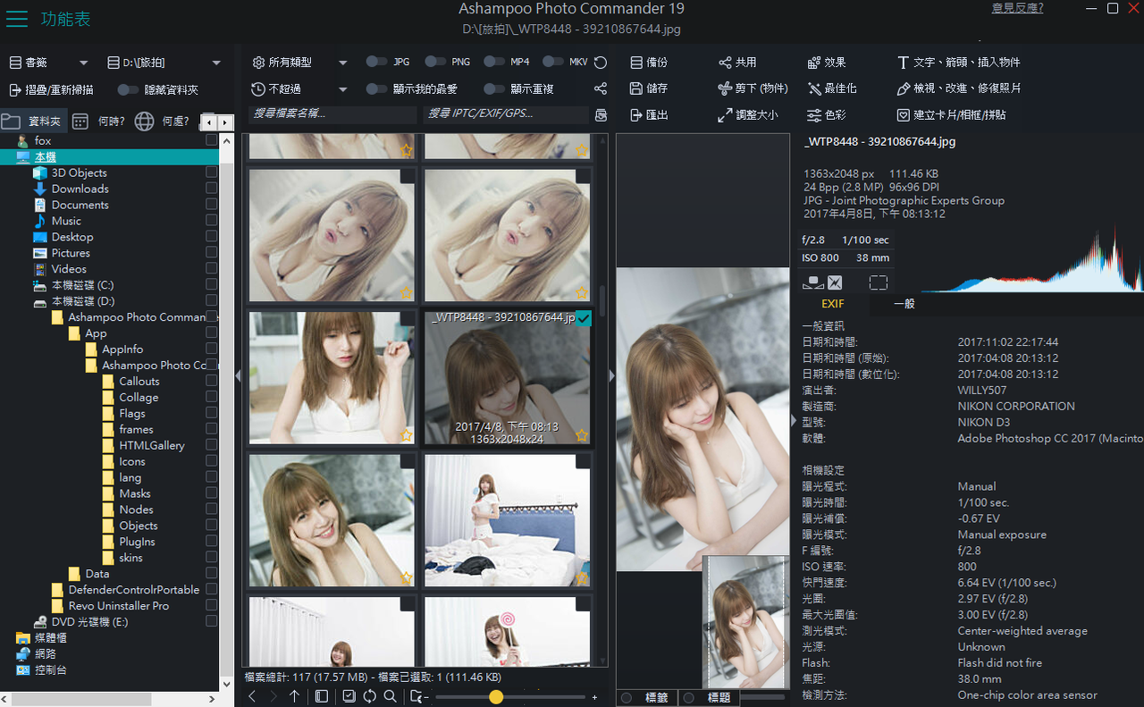This screenshot has width=1144, height=707.
Task: Click the 搜尋檔案名稱 search field
Action: 332,114
